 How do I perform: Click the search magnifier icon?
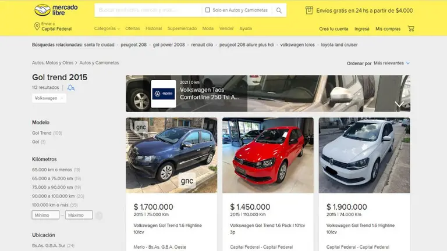pos(279,10)
